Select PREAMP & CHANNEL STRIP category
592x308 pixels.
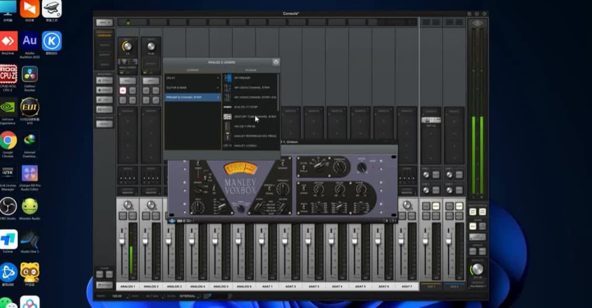click(x=192, y=98)
